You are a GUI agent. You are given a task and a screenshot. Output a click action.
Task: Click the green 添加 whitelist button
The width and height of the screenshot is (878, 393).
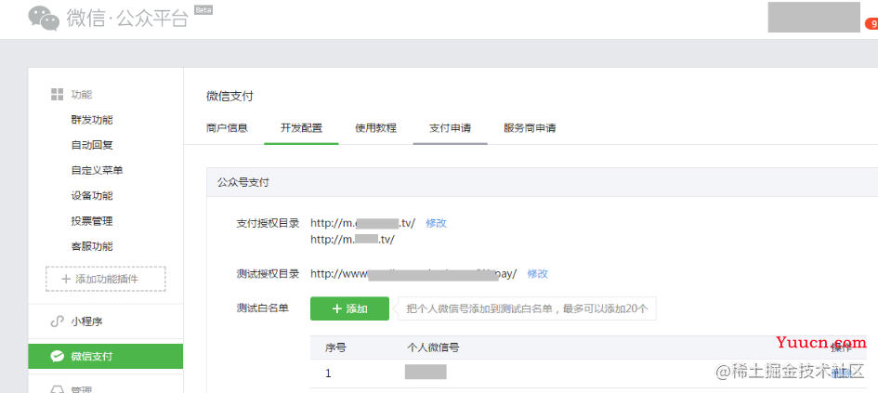point(349,308)
